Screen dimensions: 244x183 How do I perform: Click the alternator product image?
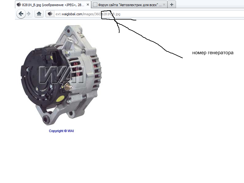click(x=61, y=75)
